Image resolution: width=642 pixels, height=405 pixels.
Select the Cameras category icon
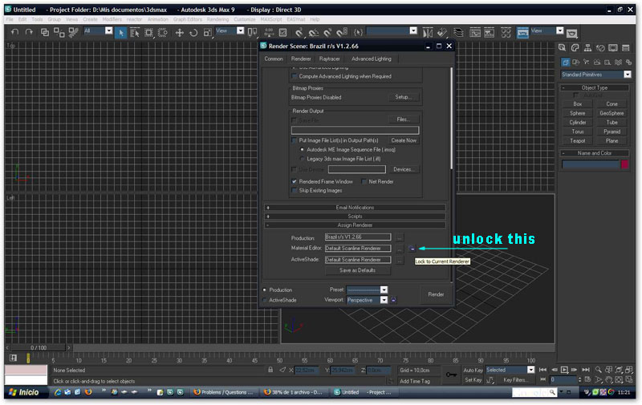(x=597, y=63)
